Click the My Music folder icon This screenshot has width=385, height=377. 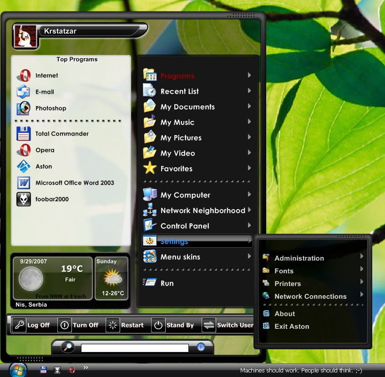[150, 121]
